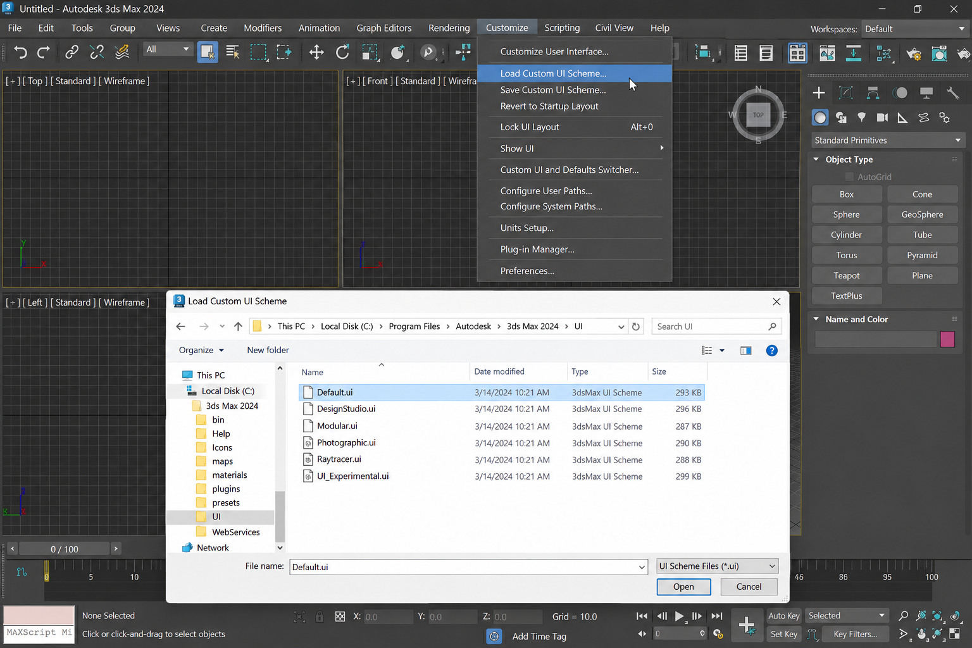The height and width of the screenshot is (648, 972).
Task: Toggle Set Key mode
Action: 784,634
